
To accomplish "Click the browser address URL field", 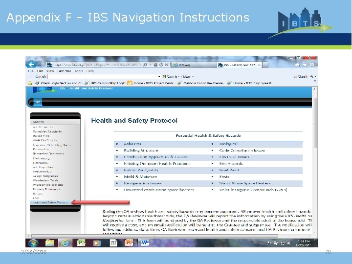I will pos(97,65).
